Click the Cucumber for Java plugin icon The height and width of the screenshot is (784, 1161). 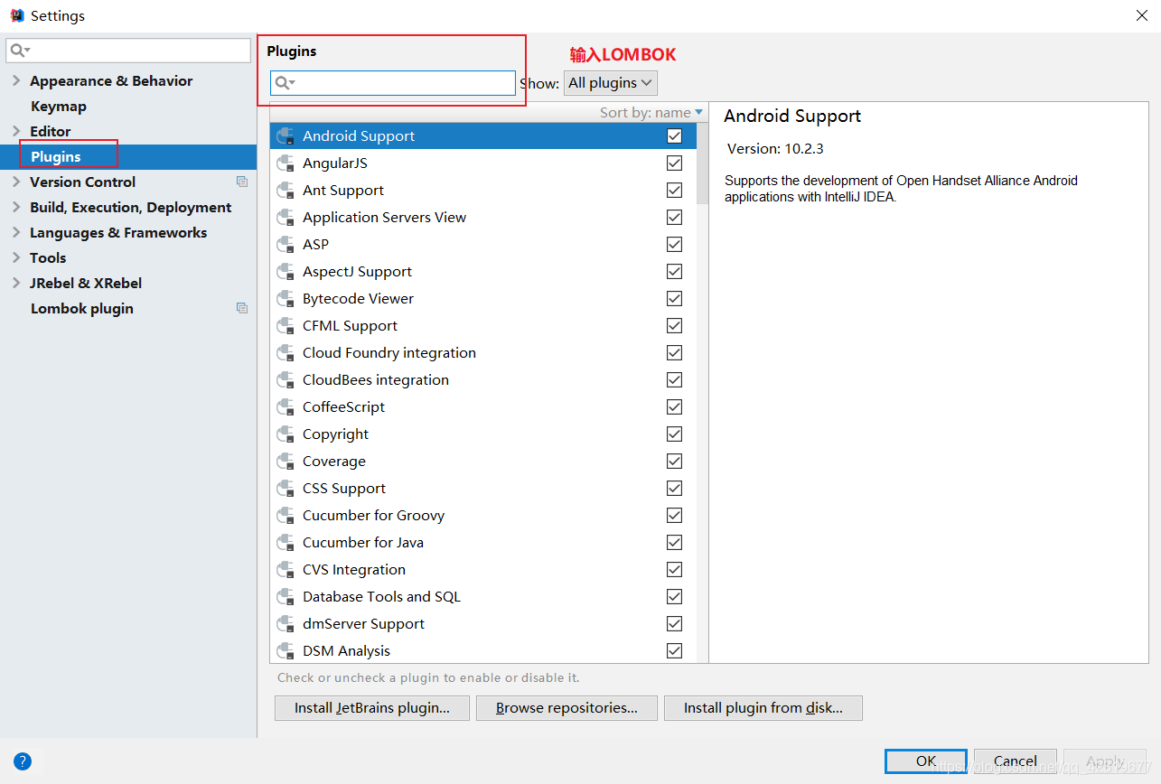(286, 542)
